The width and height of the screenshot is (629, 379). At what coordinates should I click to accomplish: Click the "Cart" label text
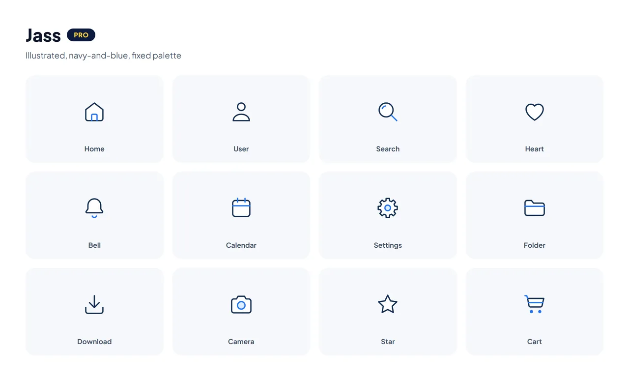click(535, 342)
